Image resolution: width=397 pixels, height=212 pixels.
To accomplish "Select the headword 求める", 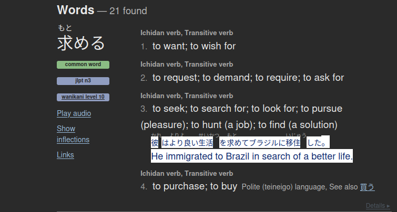I will [81, 43].
